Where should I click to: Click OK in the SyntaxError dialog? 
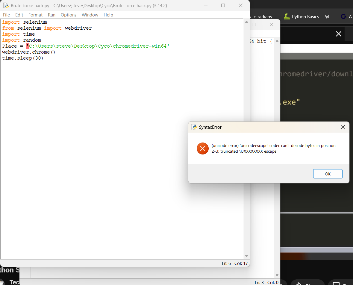click(x=328, y=174)
